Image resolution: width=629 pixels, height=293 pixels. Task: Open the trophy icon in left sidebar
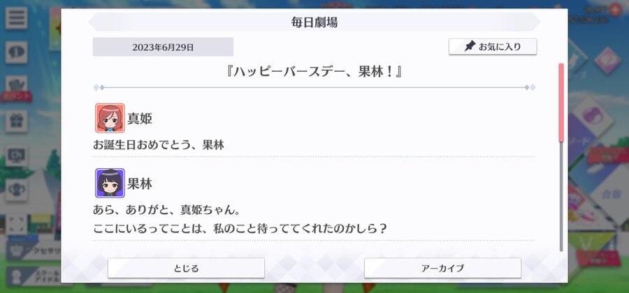tap(17, 190)
